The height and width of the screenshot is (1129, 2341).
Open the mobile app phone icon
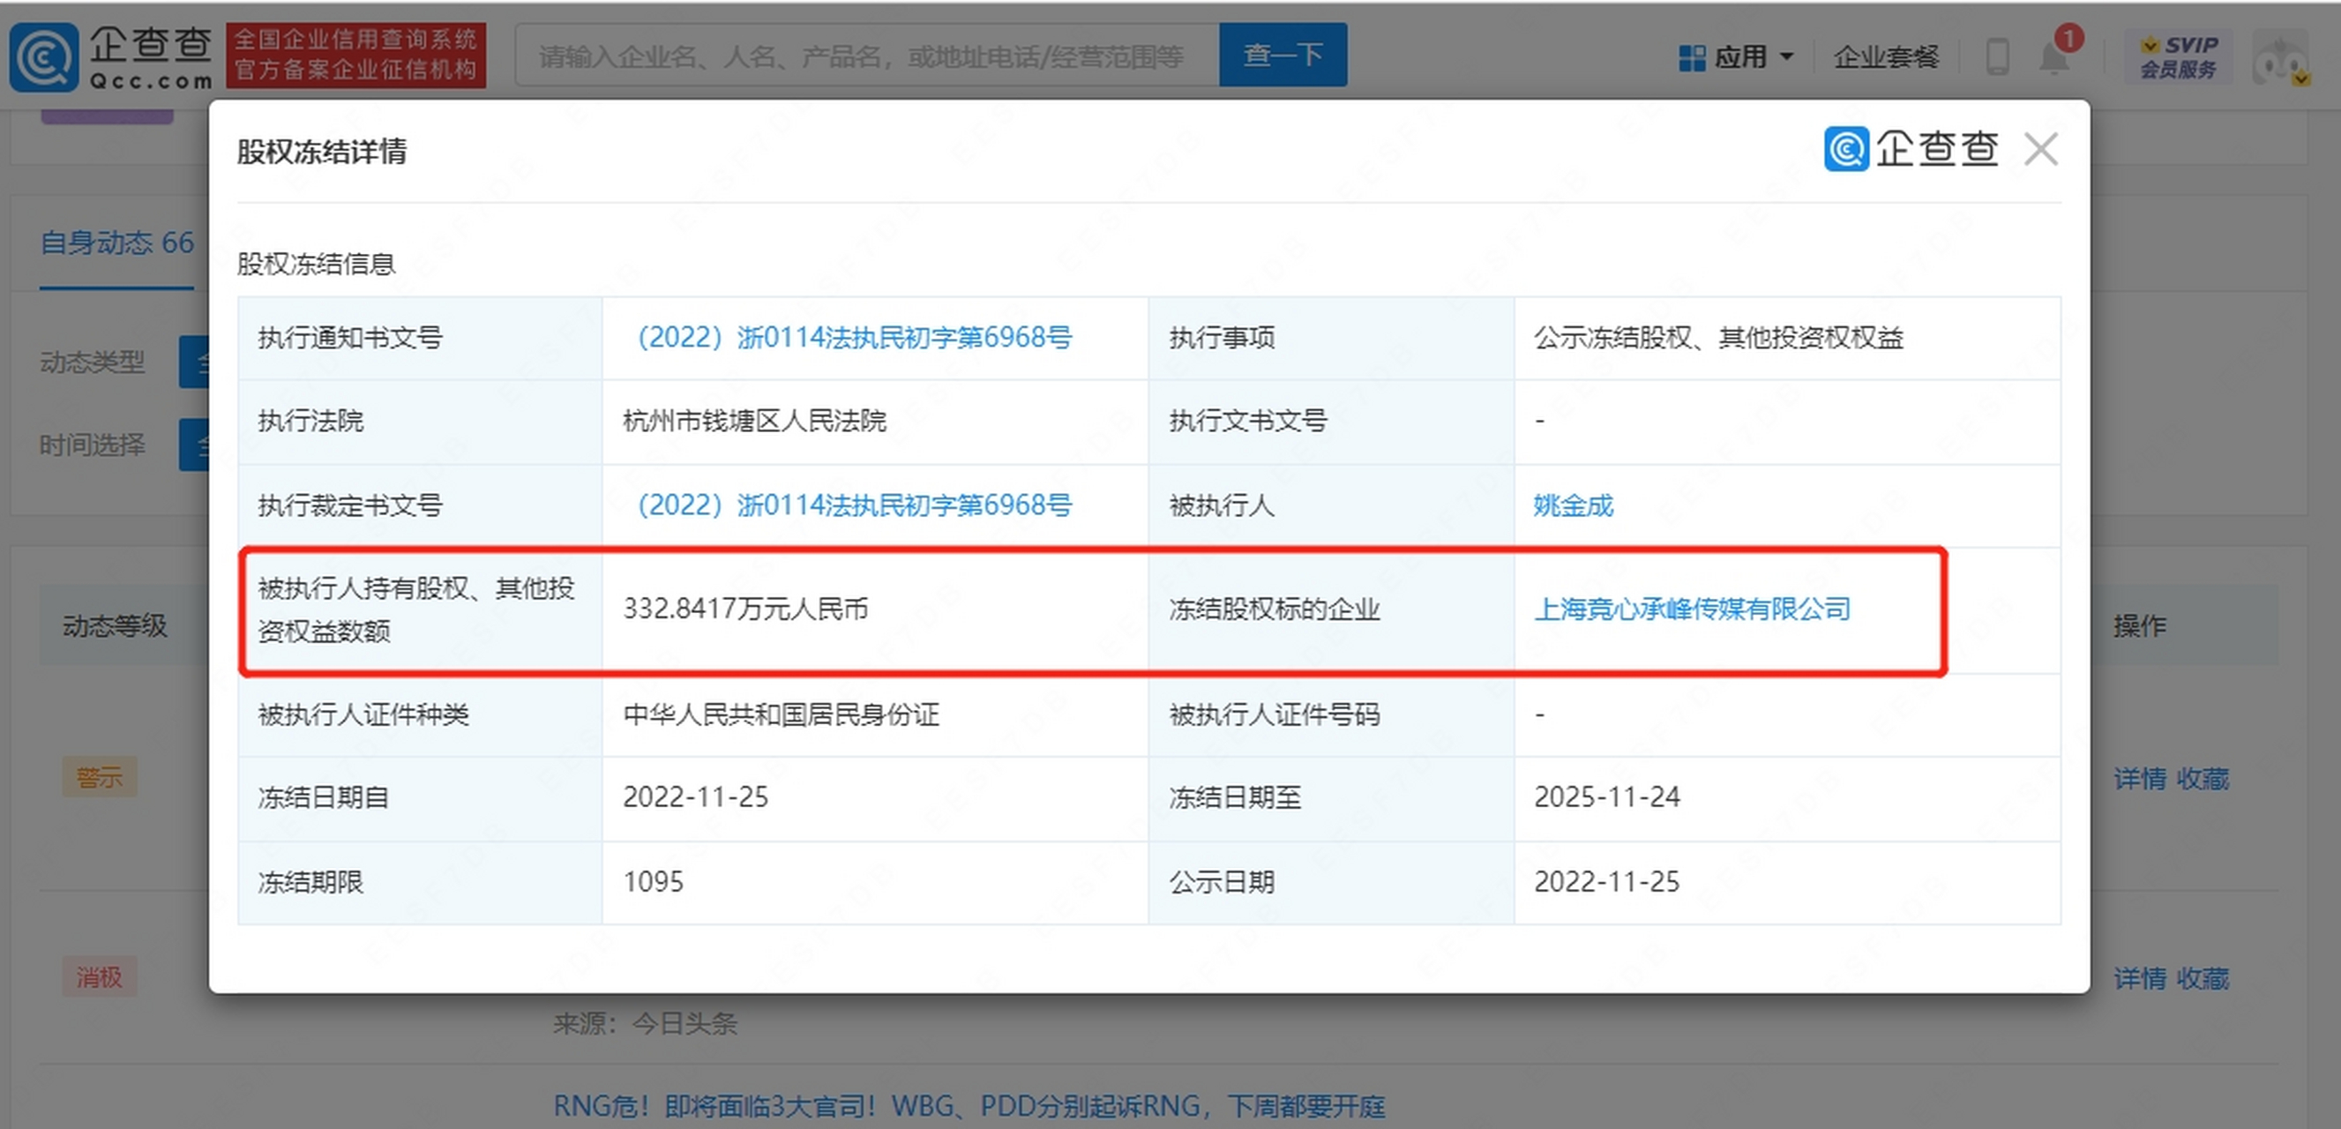[x=1998, y=56]
